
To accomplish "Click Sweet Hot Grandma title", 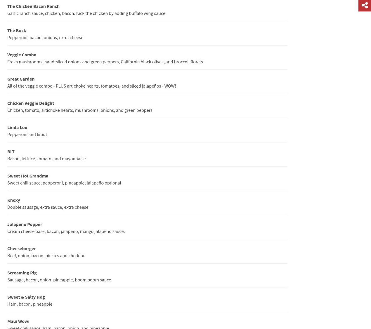I will (x=28, y=176).
